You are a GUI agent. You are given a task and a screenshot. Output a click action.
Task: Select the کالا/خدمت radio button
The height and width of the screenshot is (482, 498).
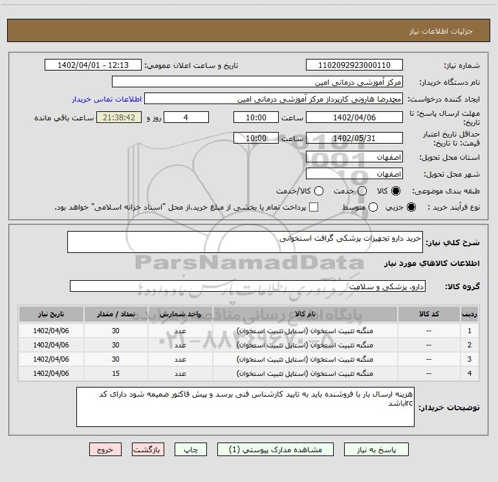click(319, 191)
